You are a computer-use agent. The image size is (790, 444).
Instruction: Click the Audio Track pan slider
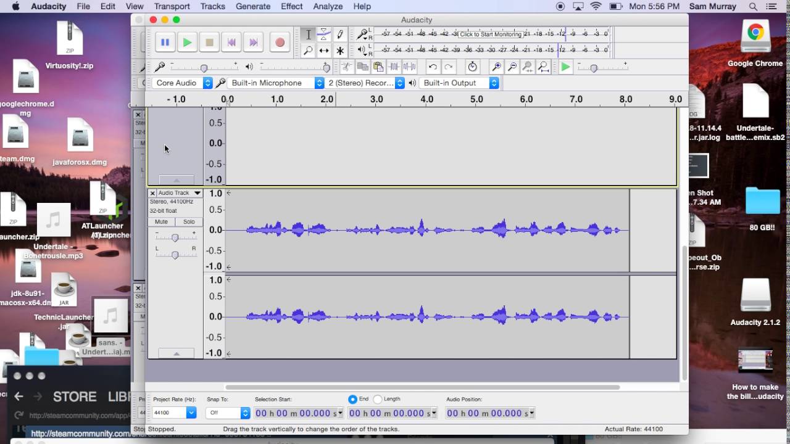pos(175,255)
